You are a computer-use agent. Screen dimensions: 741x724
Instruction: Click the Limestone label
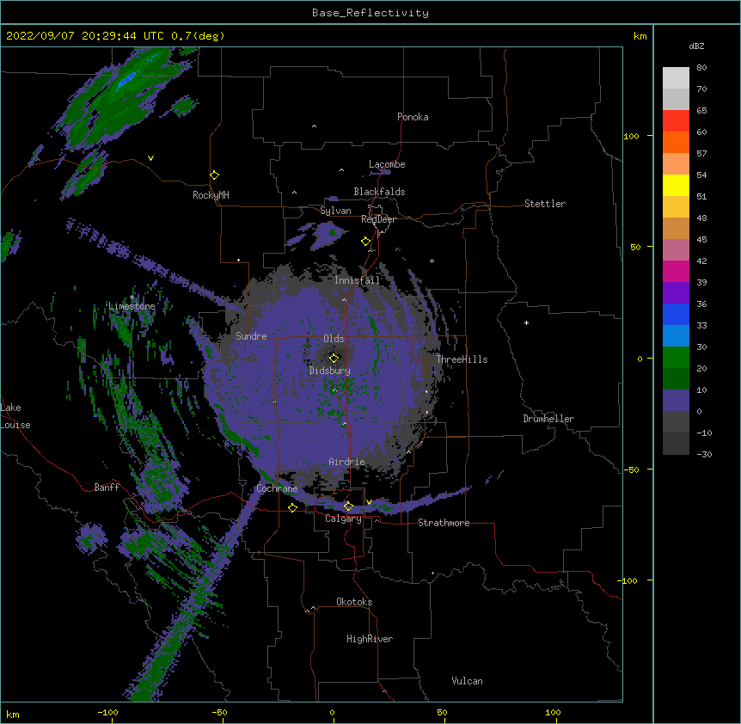(x=132, y=306)
